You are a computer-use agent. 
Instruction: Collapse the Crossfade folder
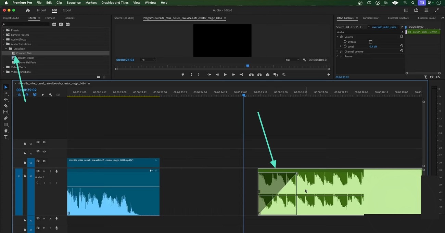tap(6, 49)
